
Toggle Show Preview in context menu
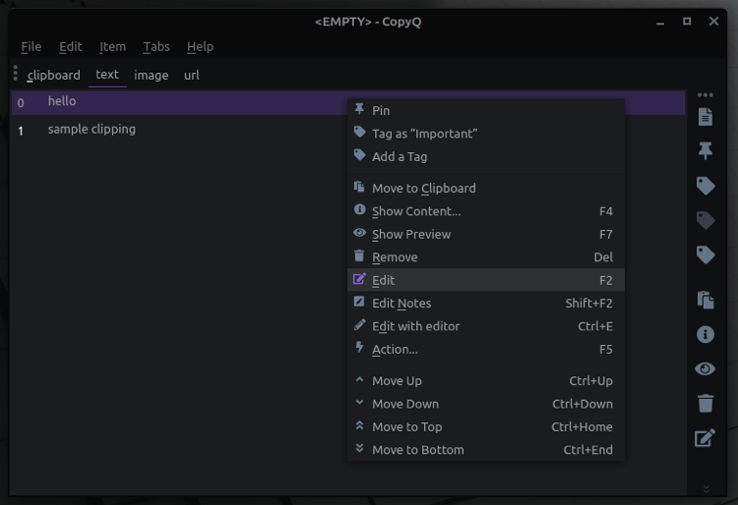click(486, 234)
